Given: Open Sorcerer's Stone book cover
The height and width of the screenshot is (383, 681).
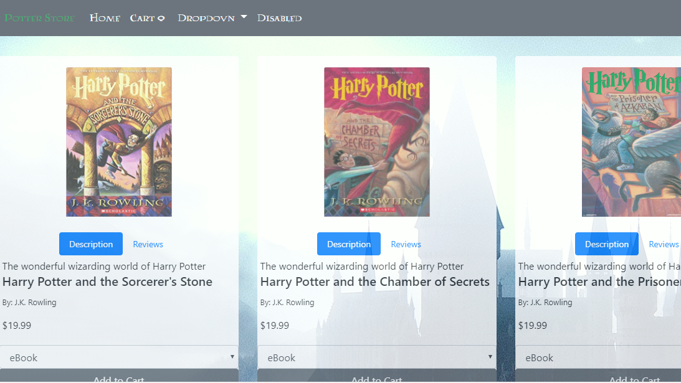Looking at the screenshot, I should click(x=119, y=142).
